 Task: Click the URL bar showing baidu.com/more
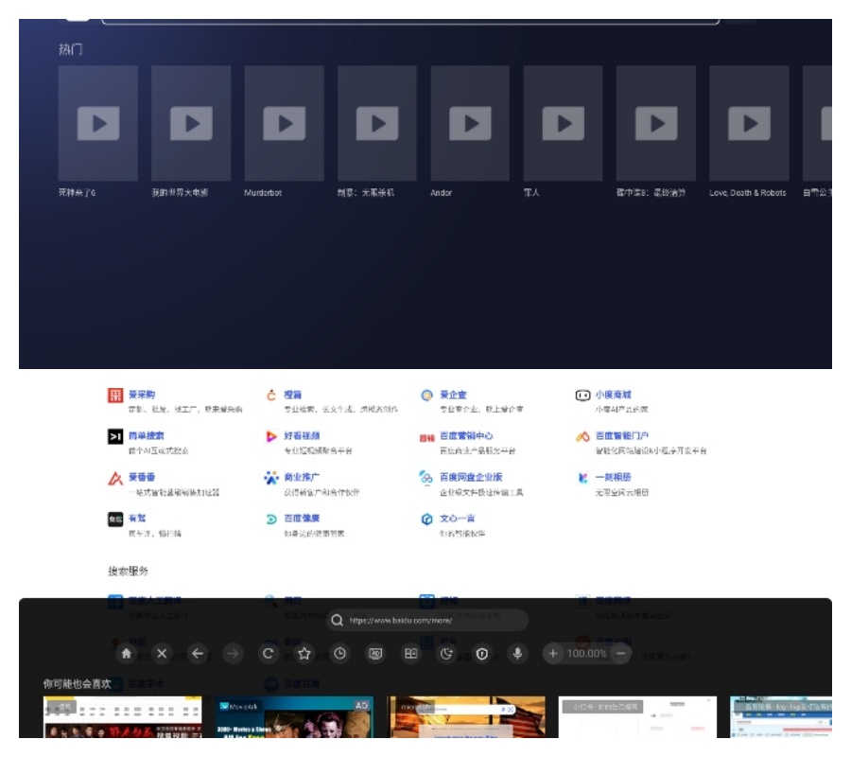pyautogui.click(x=426, y=620)
